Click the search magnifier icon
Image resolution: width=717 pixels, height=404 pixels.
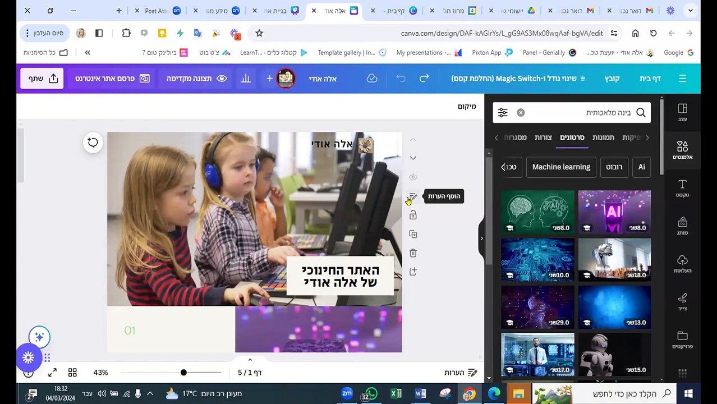click(x=641, y=113)
